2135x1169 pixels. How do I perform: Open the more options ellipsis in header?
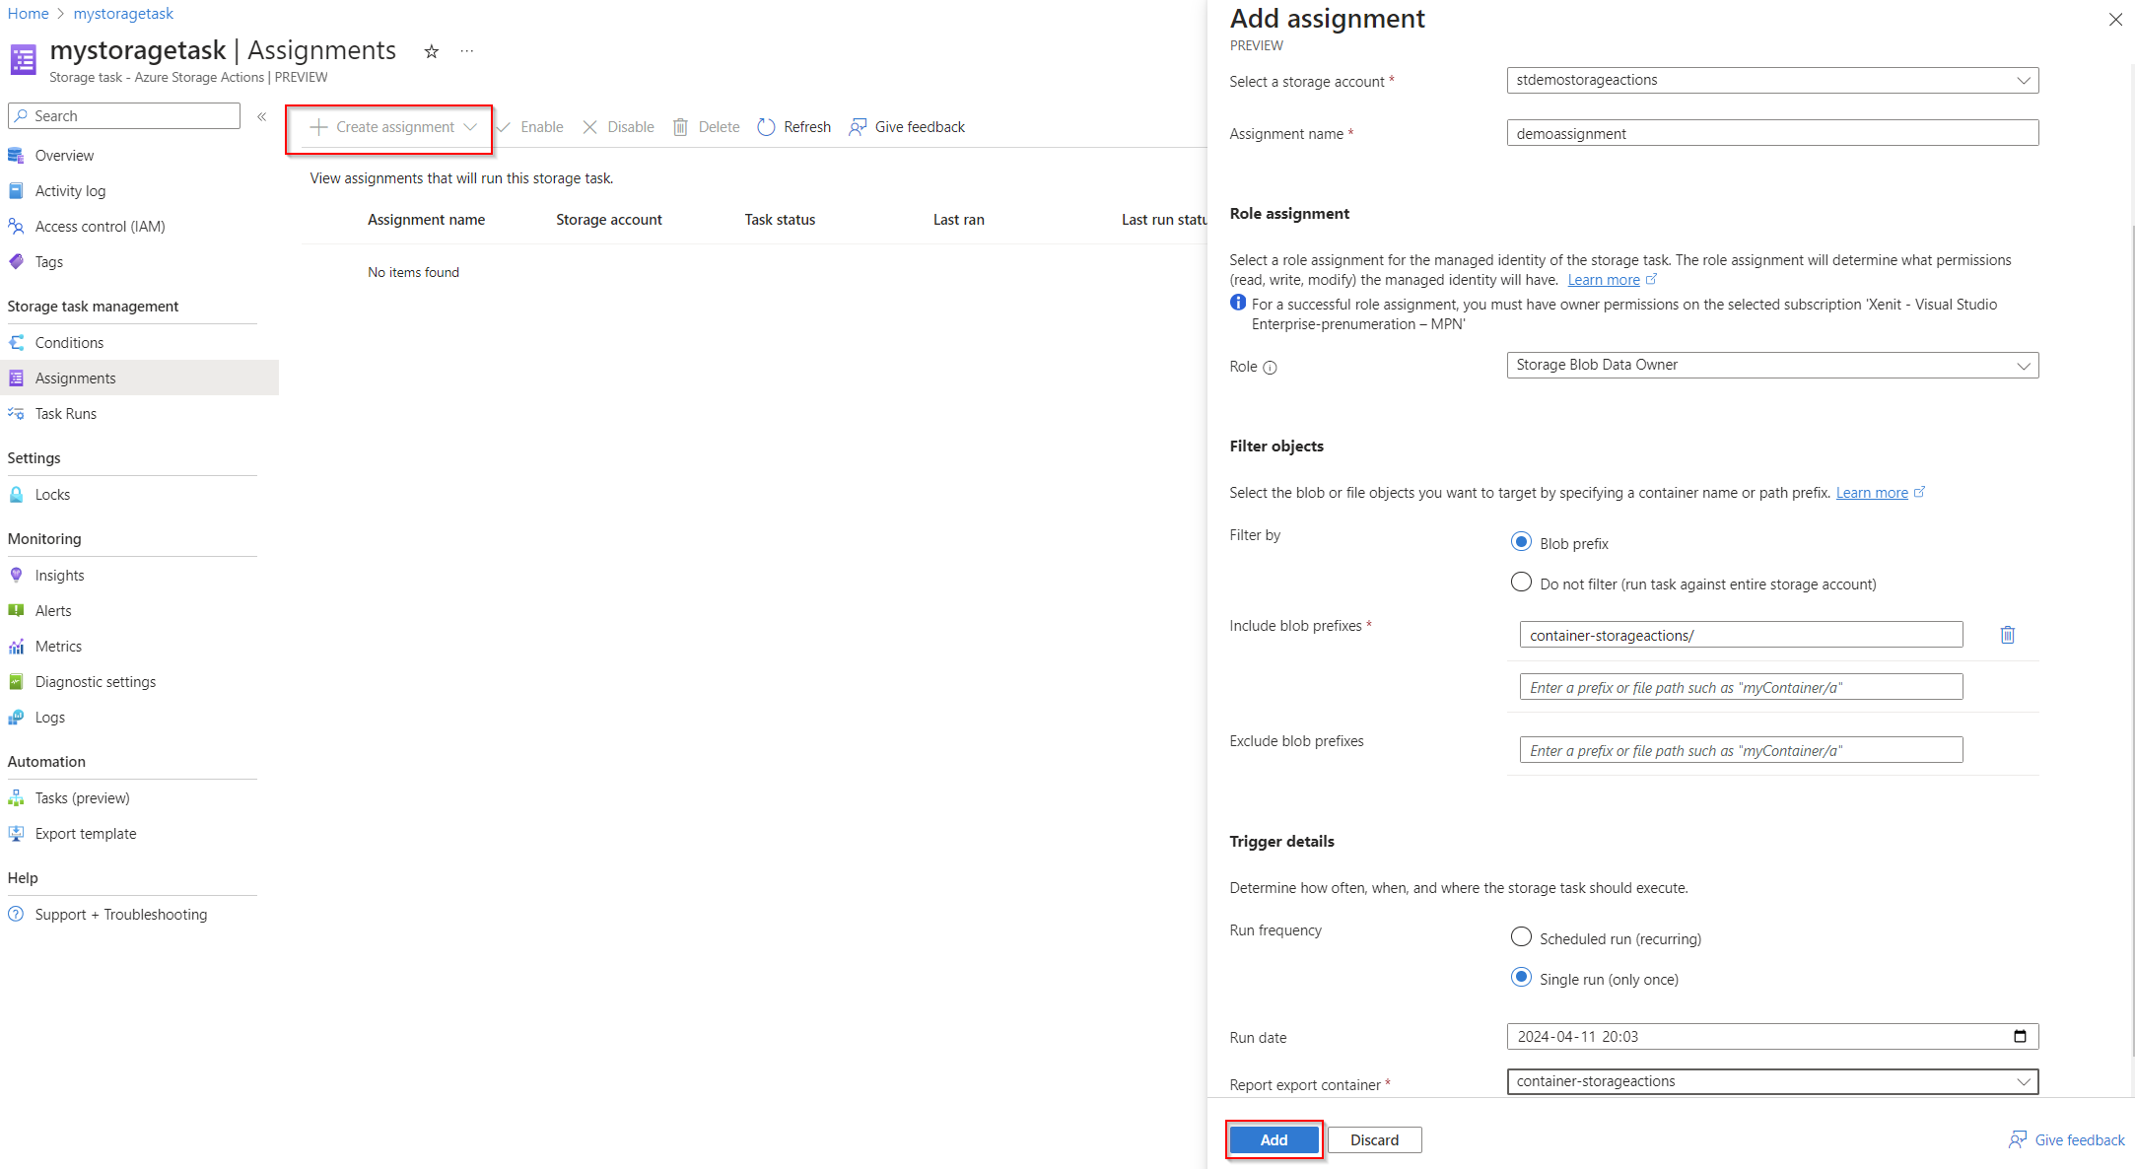467,51
